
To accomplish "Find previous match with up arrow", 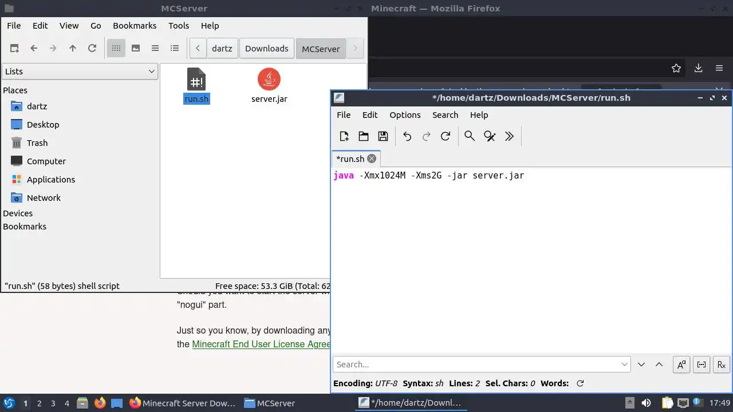I will 659,365.
